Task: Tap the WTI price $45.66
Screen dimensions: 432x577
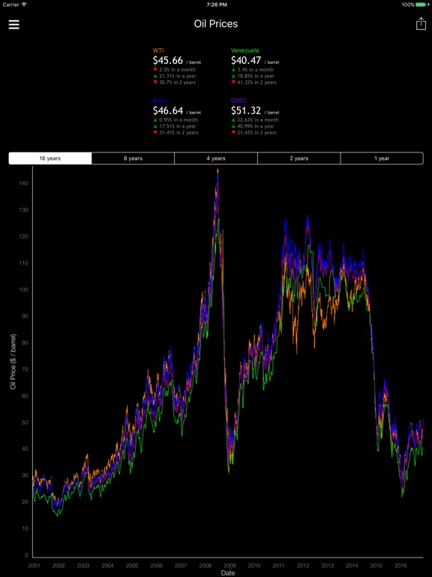Action: point(168,60)
